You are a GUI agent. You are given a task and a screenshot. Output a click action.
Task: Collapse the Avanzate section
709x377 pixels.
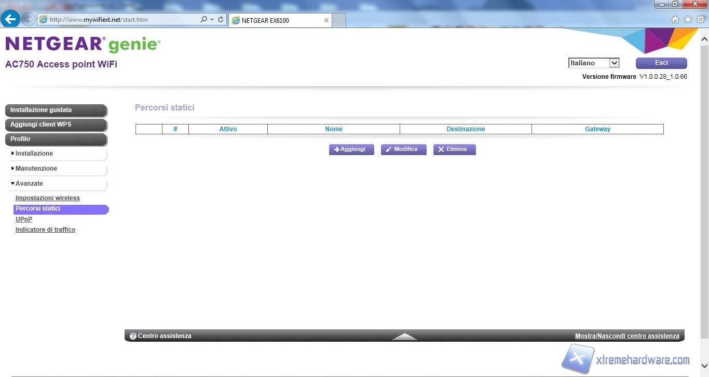pyautogui.click(x=29, y=184)
